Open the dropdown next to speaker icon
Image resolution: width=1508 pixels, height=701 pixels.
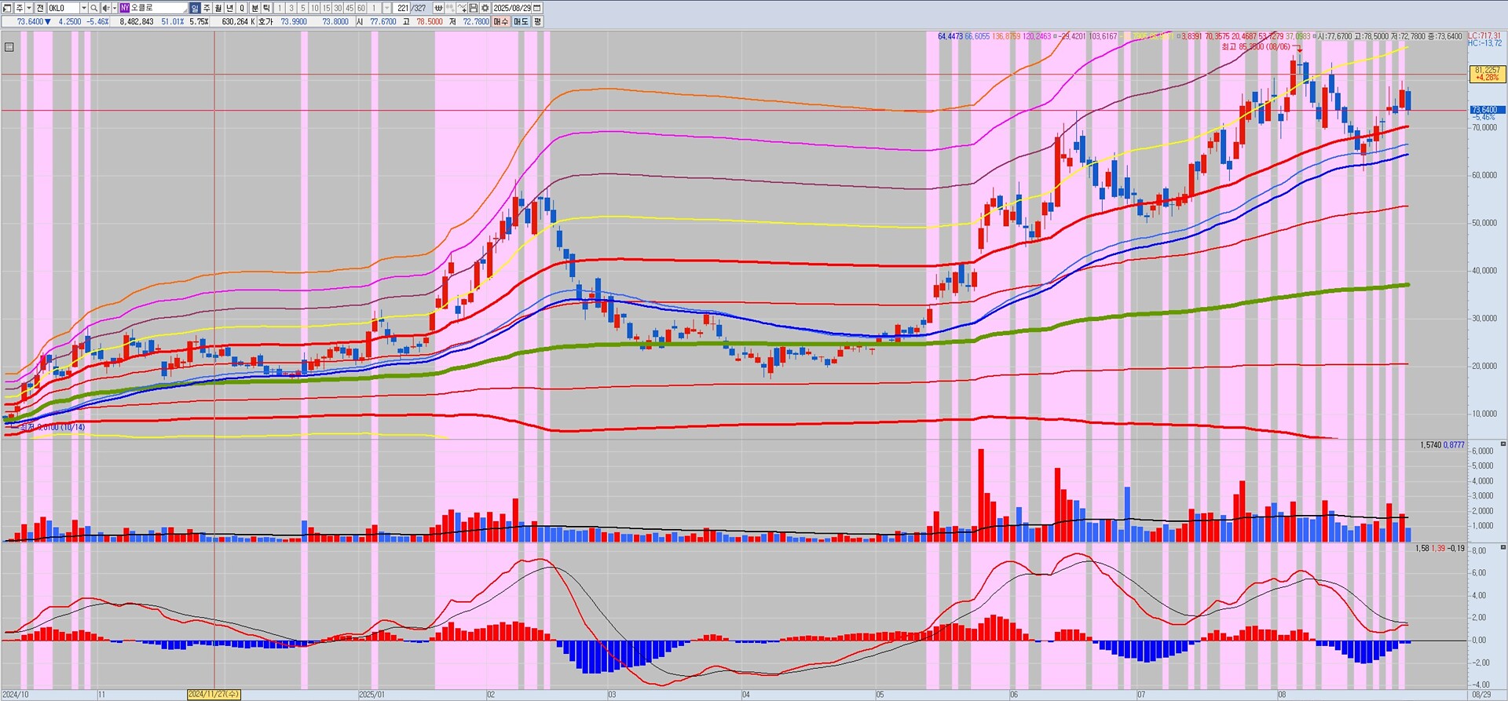[x=115, y=8]
